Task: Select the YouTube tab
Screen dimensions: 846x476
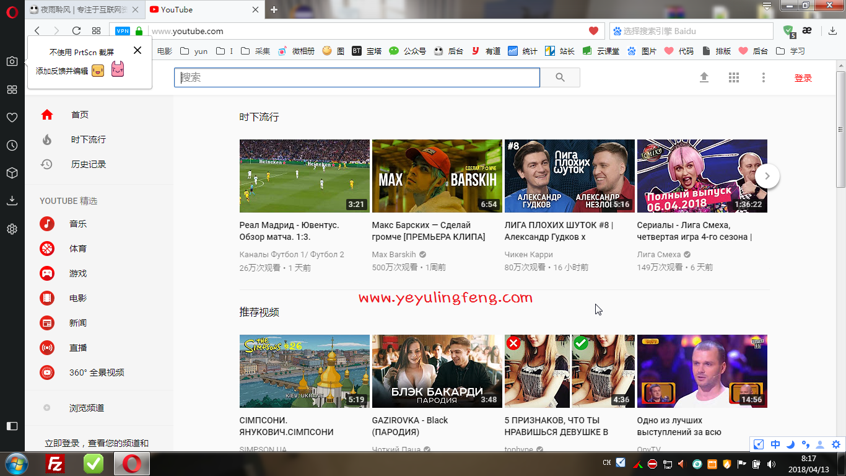Action: pyautogui.click(x=204, y=10)
